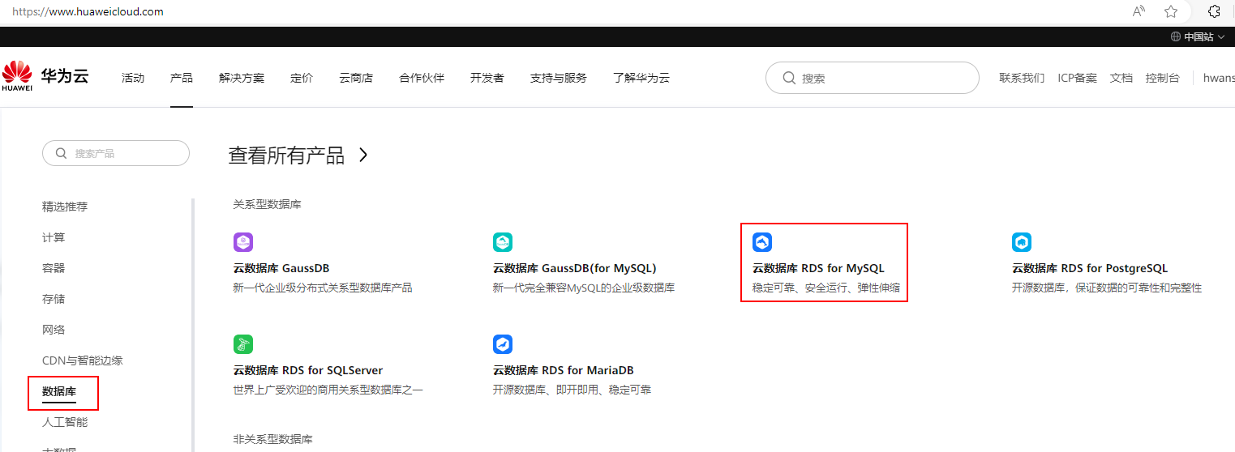Click the browser favorites star icon
This screenshot has width=1235, height=452.
pyautogui.click(x=1171, y=11)
